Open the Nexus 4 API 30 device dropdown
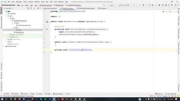 [x=124, y=5]
